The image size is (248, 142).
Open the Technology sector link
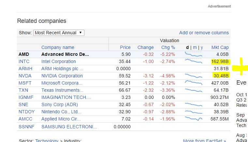[x=47, y=141]
